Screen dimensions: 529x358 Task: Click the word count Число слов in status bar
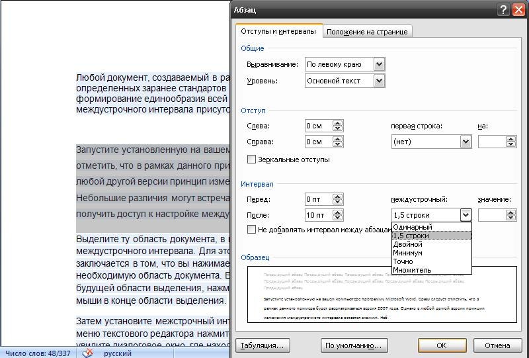coord(38,353)
